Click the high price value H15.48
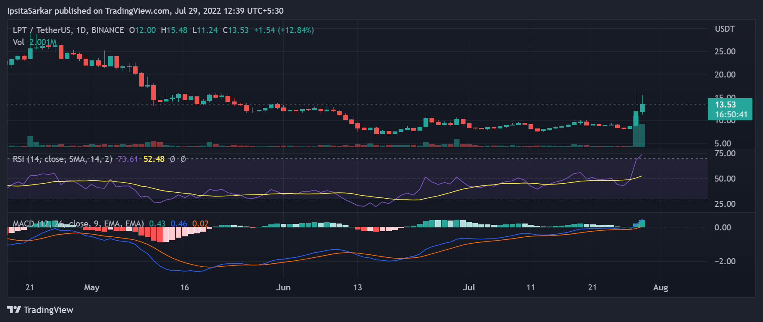The height and width of the screenshot is (322, 763). pyautogui.click(x=174, y=30)
